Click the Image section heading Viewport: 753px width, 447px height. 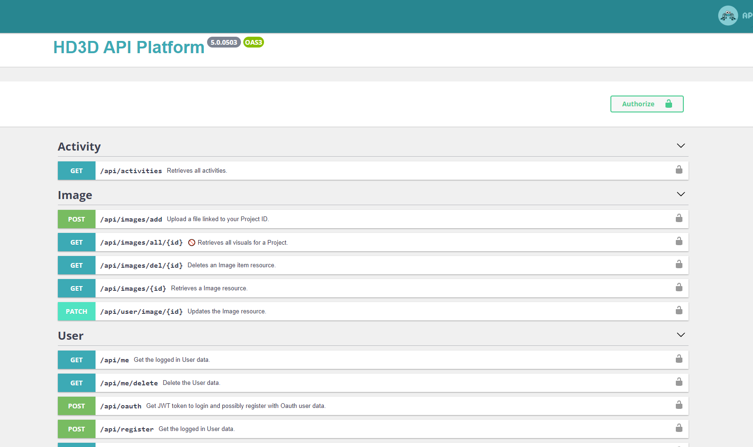[75, 195]
